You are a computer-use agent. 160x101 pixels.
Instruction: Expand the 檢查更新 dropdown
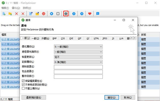tap(78, 57)
